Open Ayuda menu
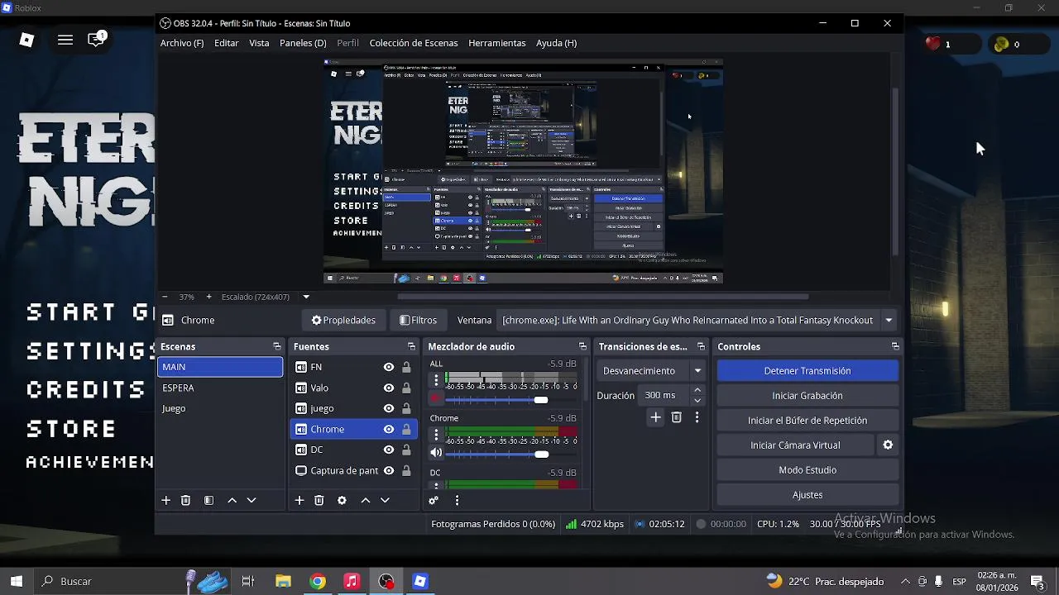 [556, 43]
